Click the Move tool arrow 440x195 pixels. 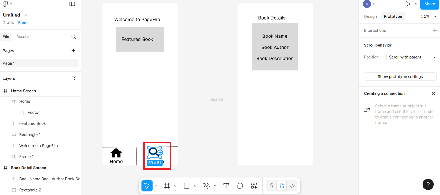point(147,186)
